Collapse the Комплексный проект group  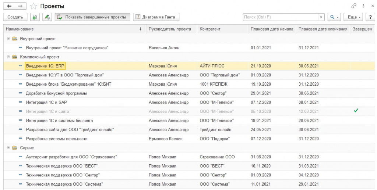point(8,57)
